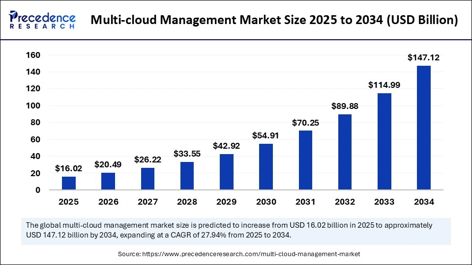Click the Precedence Research logo
Screen dimensions: 472x265
(x=42, y=20)
